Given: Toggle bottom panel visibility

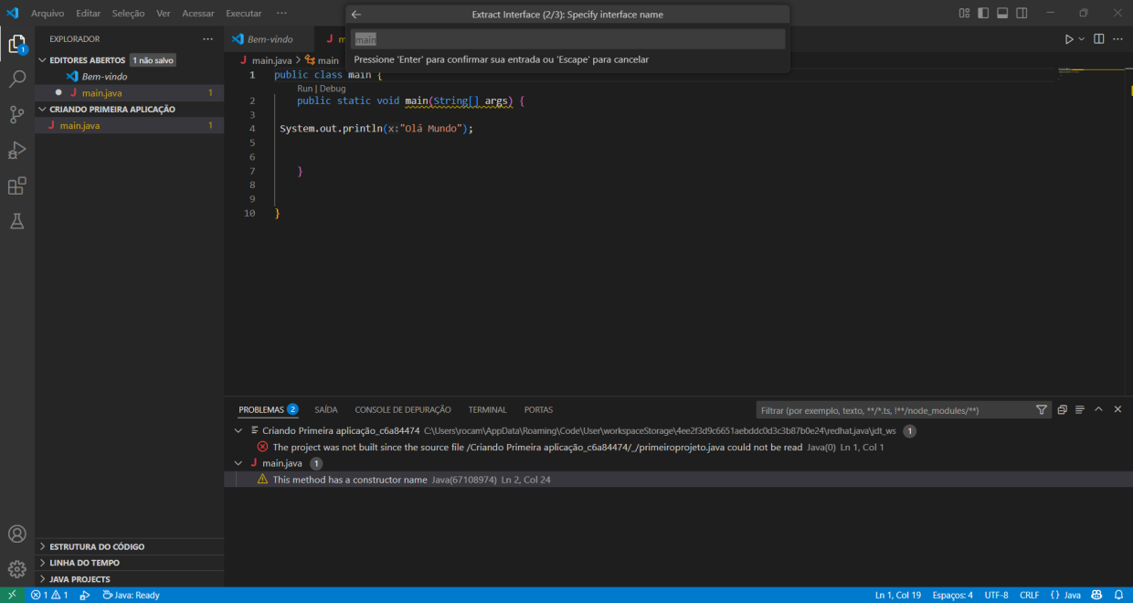Looking at the screenshot, I should (x=1002, y=14).
